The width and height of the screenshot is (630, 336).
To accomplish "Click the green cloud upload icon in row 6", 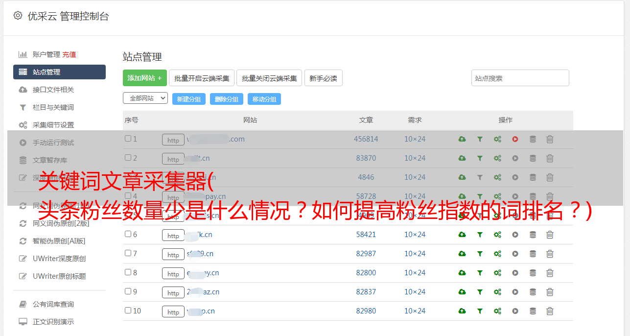I will point(462,235).
